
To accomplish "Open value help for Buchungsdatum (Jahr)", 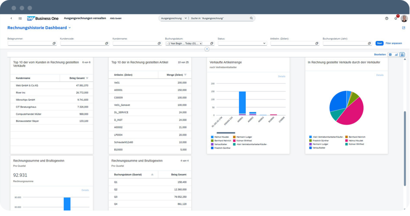I will click(x=370, y=43).
